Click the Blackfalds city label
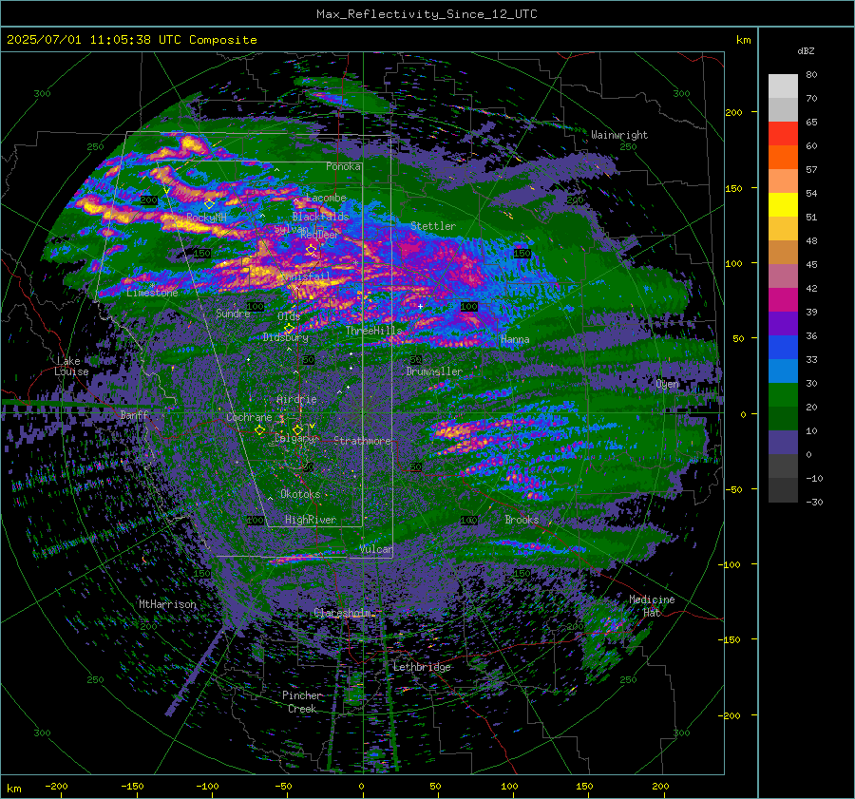This screenshot has height=799, width=855. pos(321,217)
